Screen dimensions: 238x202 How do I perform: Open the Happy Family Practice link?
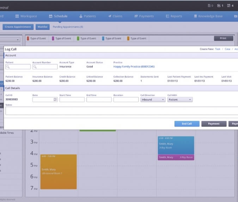pos(134,67)
